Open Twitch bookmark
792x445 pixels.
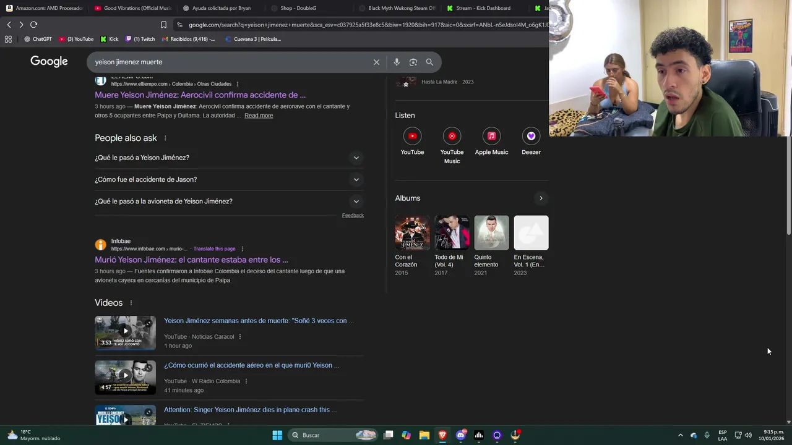pos(140,39)
